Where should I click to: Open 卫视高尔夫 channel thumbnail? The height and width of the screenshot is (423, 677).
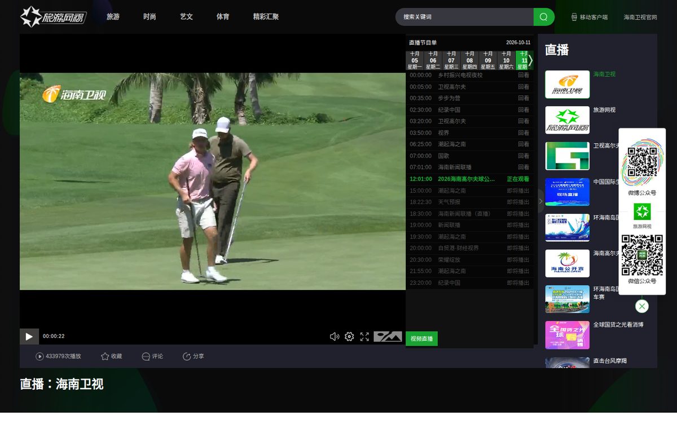568,156
